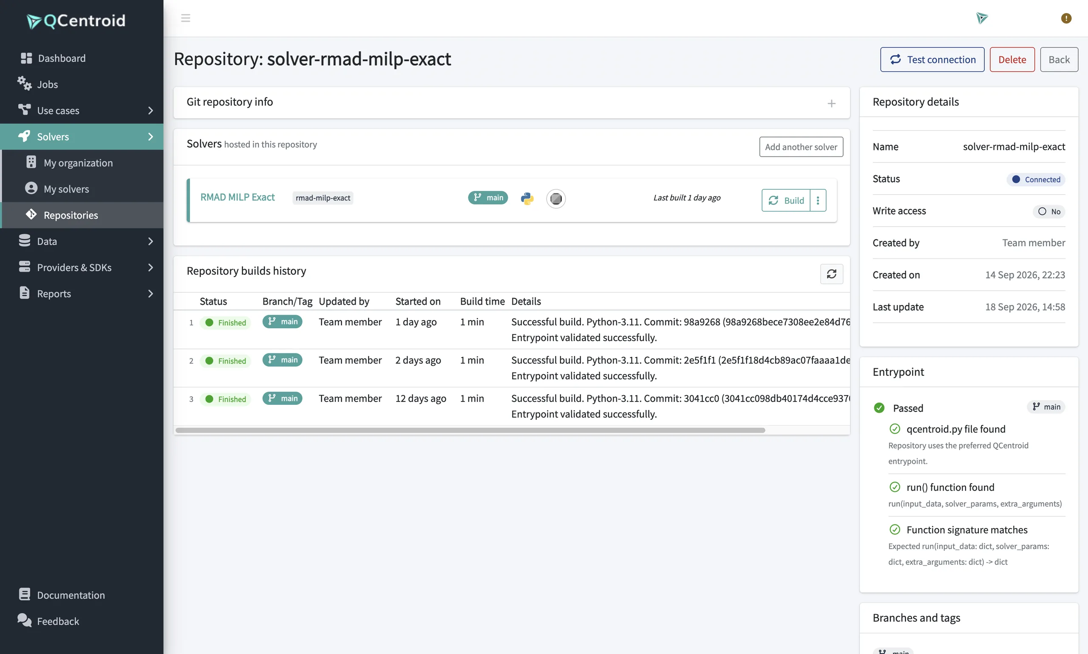Image resolution: width=1088 pixels, height=654 pixels.
Task: Go back with the Back button
Action: [1059, 60]
